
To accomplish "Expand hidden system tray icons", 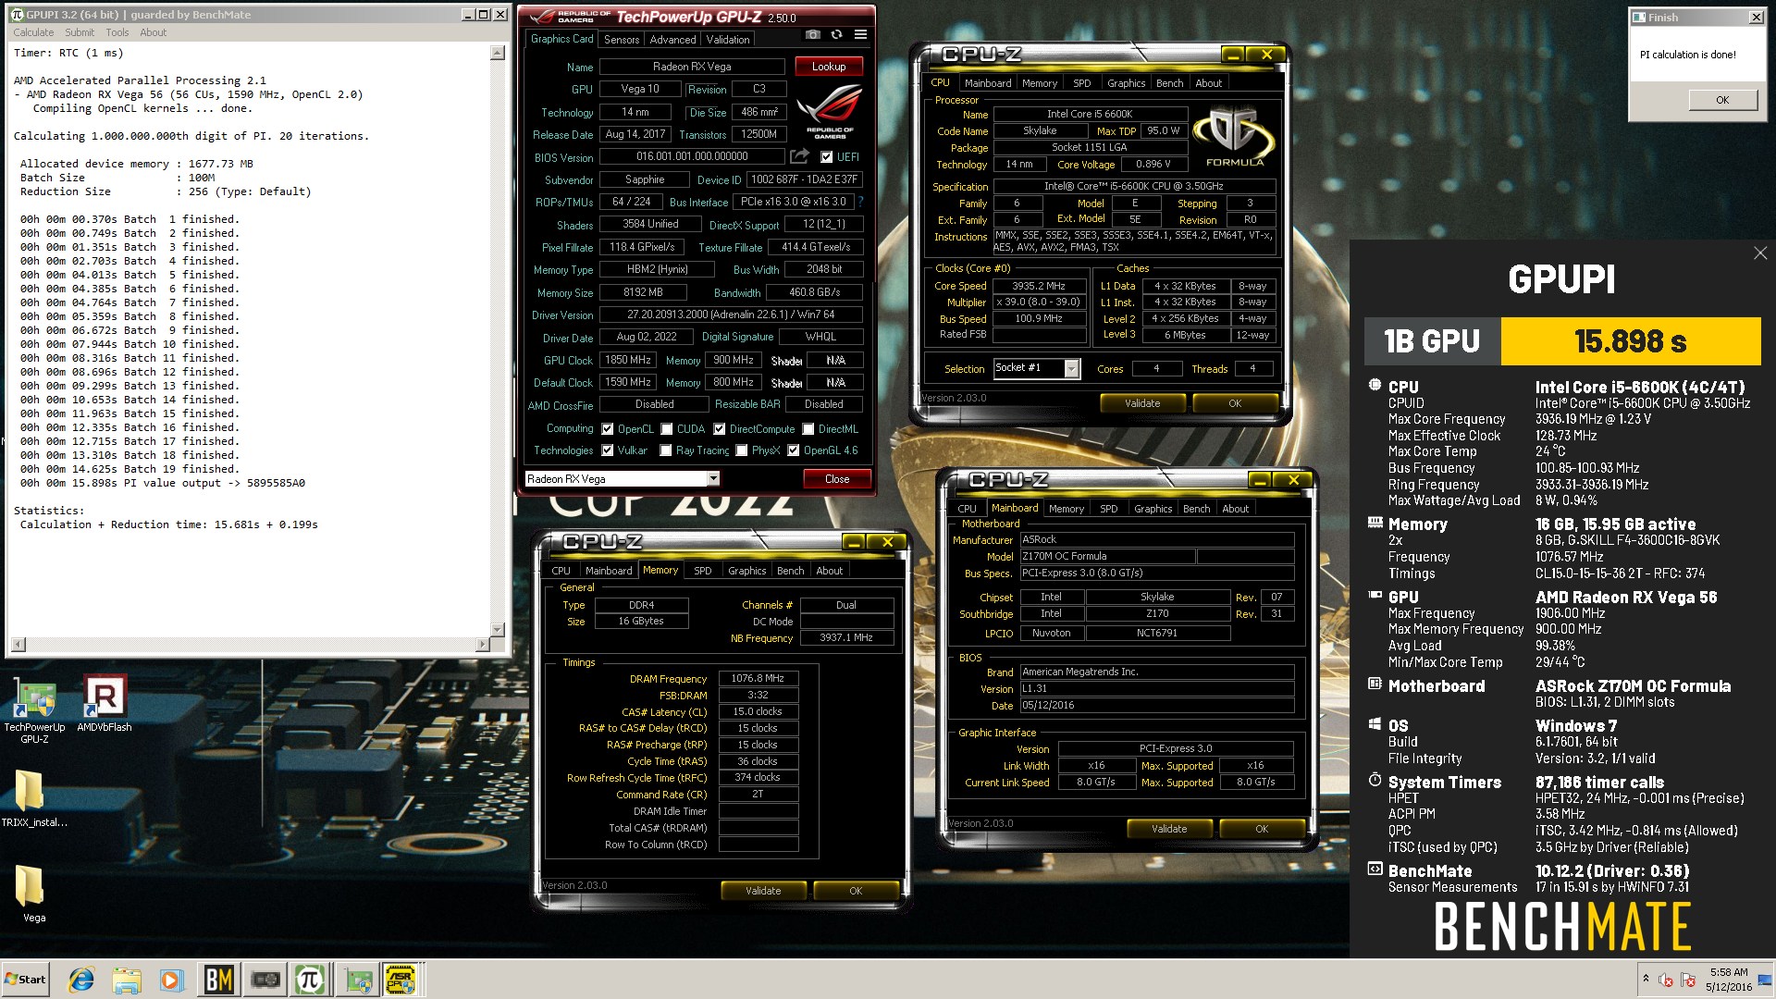I will pyautogui.click(x=1646, y=978).
